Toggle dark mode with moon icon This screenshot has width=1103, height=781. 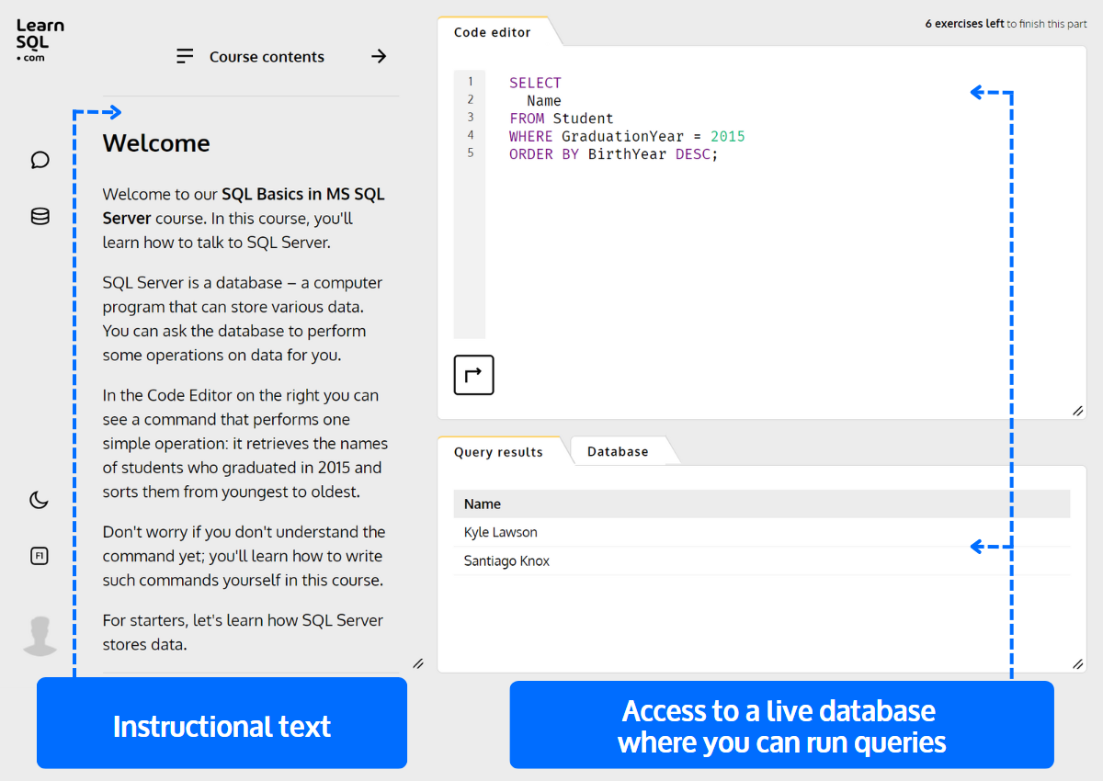pyautogui.click(x=39, y=500)
